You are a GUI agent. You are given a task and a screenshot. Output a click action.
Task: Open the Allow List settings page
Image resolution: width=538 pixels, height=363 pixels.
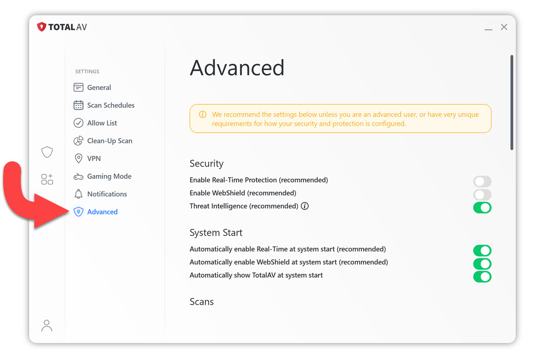click(102, 123)
